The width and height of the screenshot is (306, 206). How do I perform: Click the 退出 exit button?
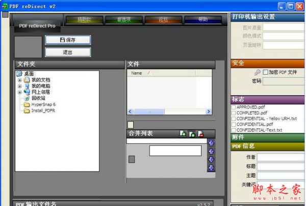[68, 52]
